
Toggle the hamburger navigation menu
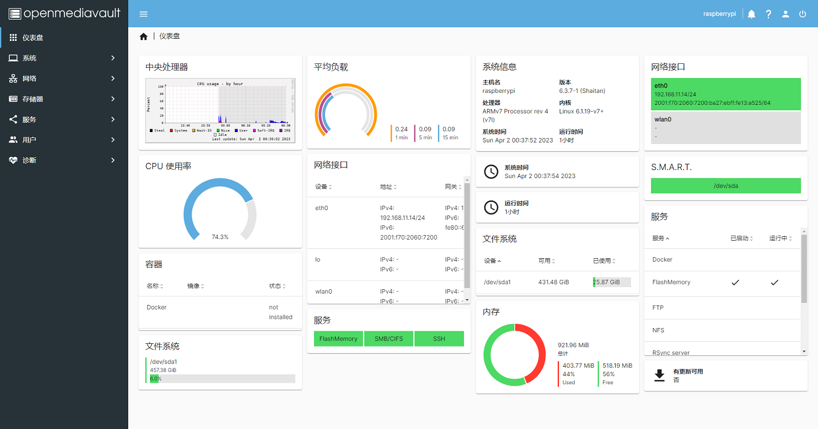click(x=143, y=14)
